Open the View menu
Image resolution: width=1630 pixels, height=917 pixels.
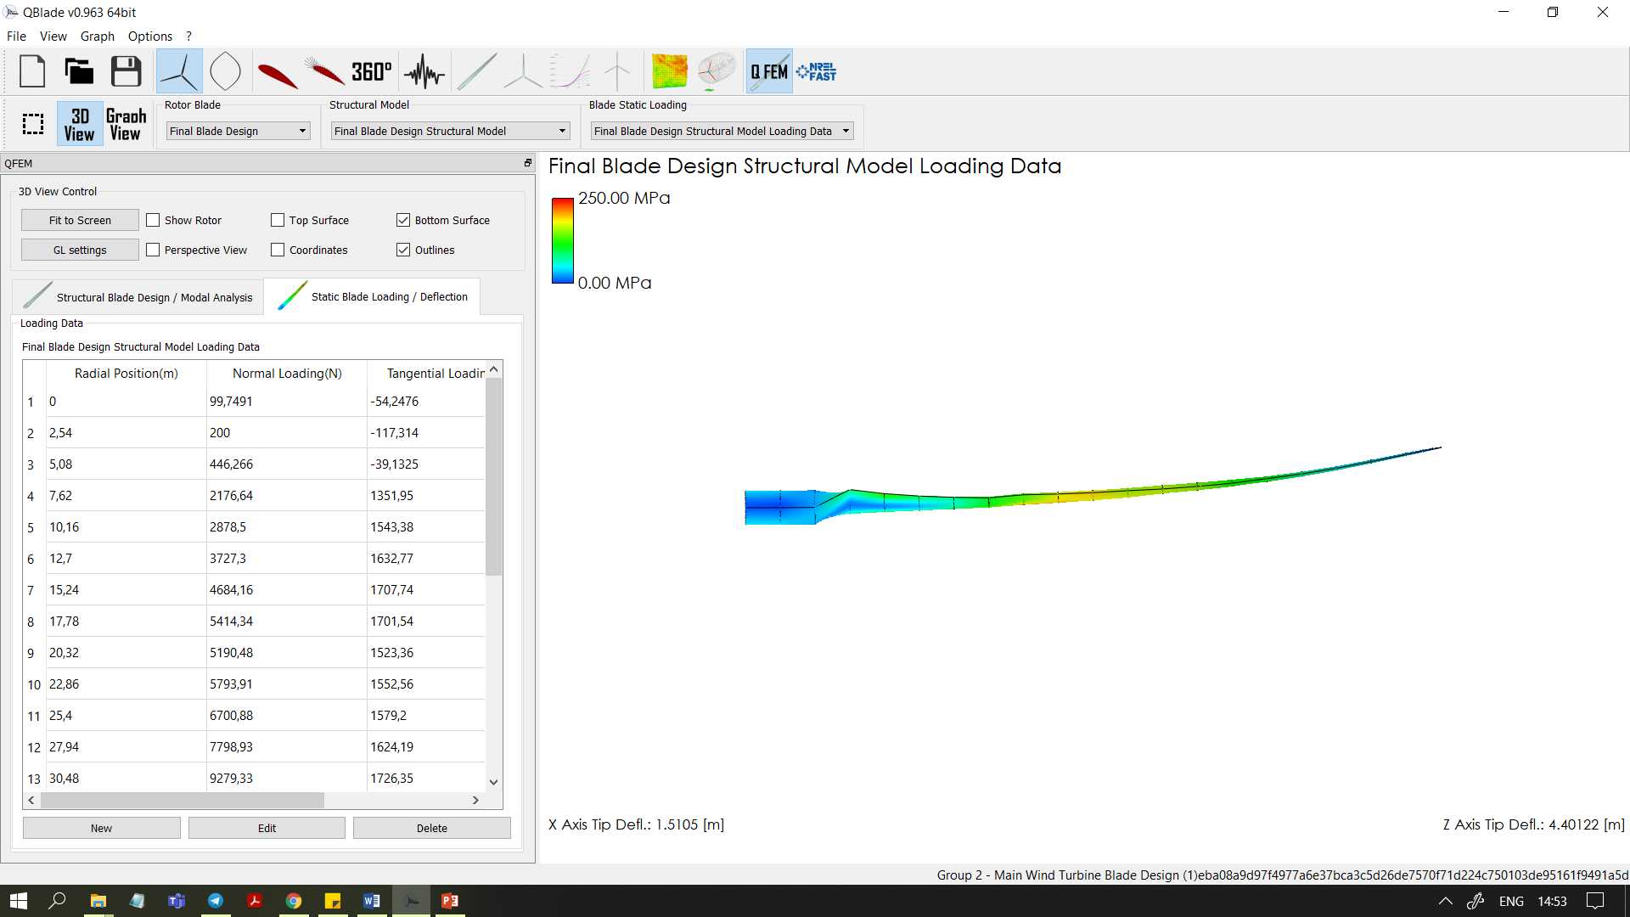click(53, 36)
